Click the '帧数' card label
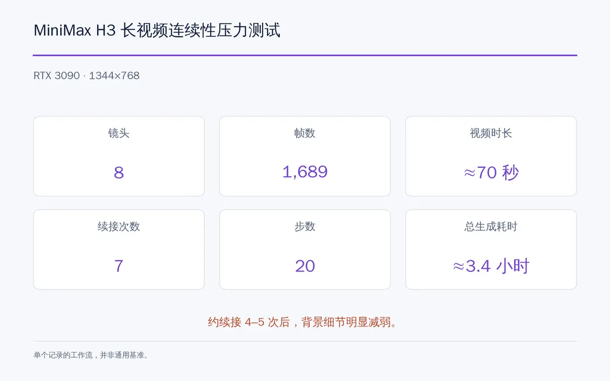The height and width of the screenshot is (381, 610). [x=304, y=133]
